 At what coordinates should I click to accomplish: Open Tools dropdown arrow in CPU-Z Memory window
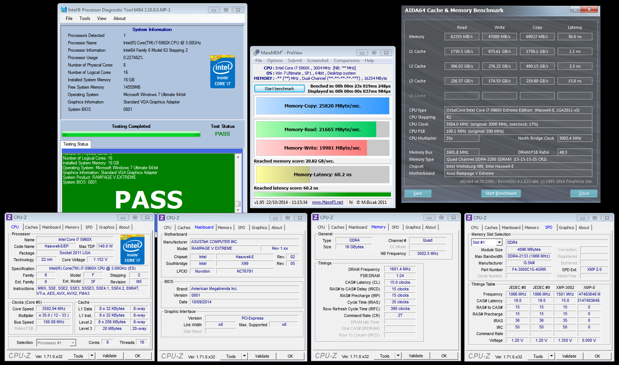398,356
